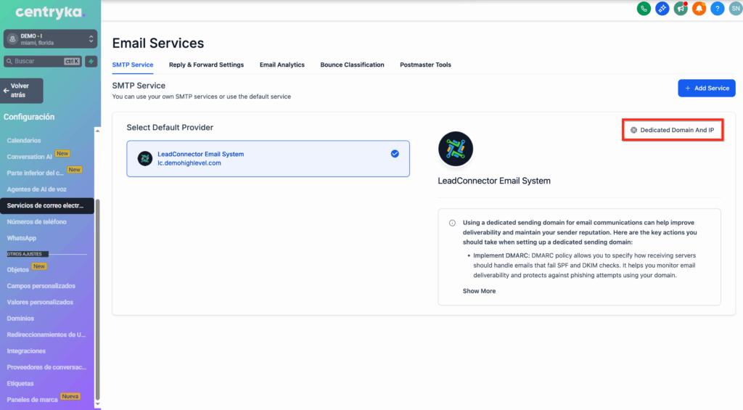Click the sidebar vertical scrollbar
This screenshot has height=410, width=743.
98,290
